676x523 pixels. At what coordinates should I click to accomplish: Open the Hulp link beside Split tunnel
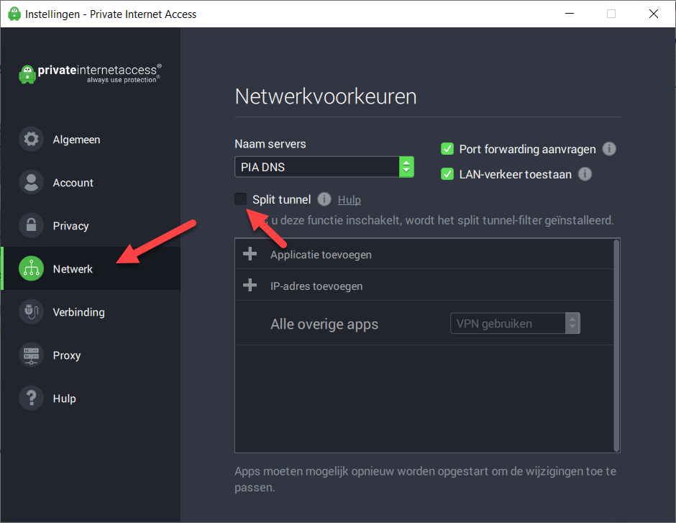(350, 199)
